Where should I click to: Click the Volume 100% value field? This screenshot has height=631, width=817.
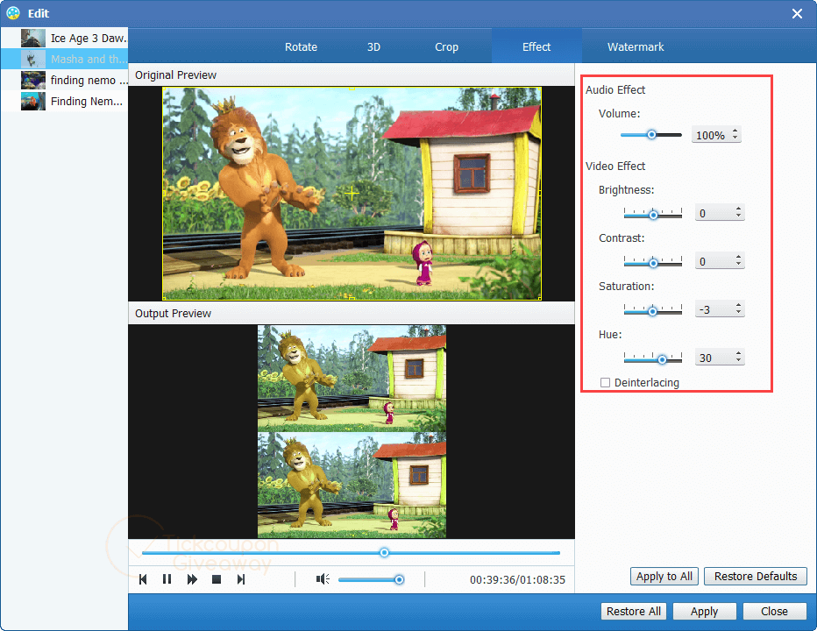click(x=711, y=135)
